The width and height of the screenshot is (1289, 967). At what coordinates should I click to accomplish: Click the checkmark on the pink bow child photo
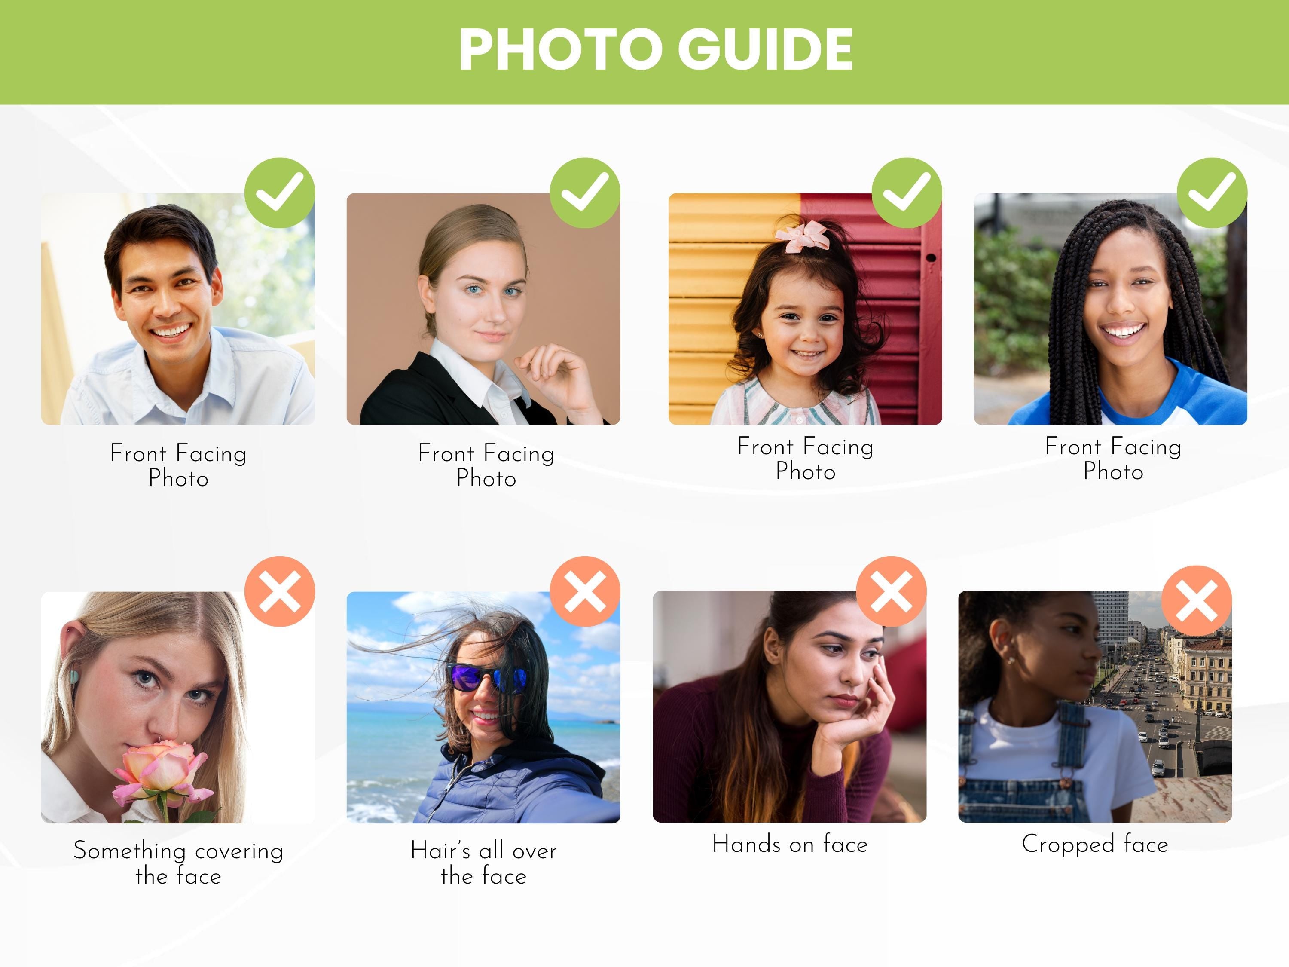pos(906,193)
